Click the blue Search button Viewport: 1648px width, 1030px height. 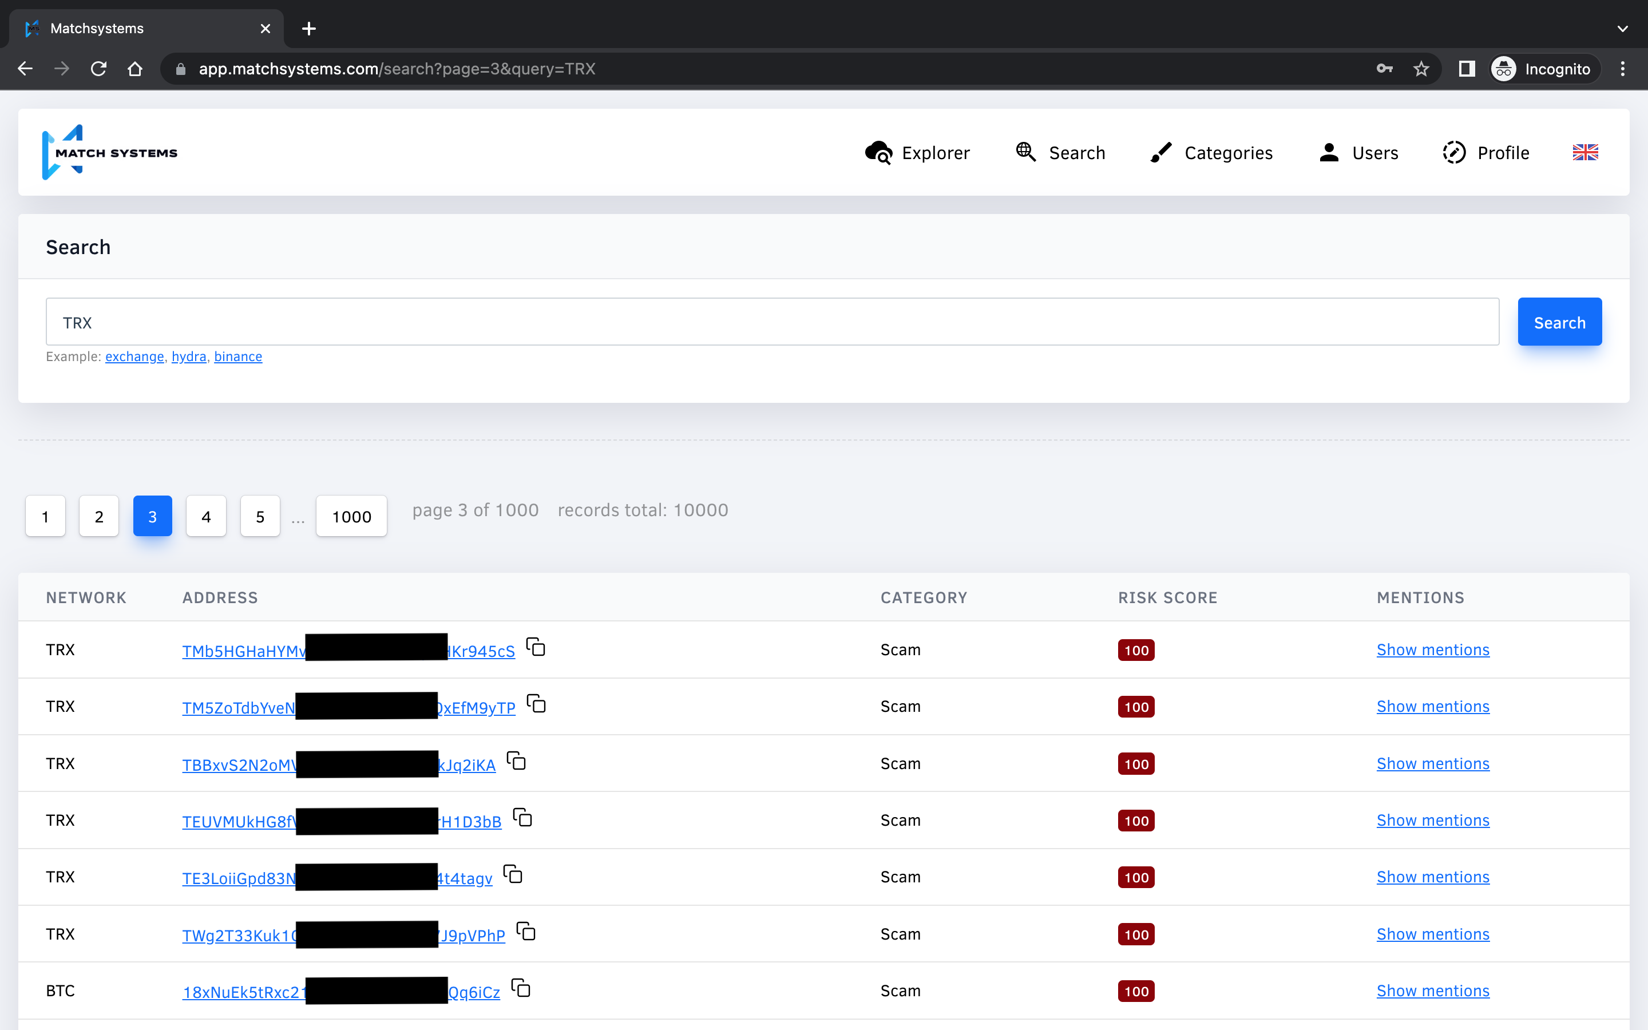point(1559,322)
